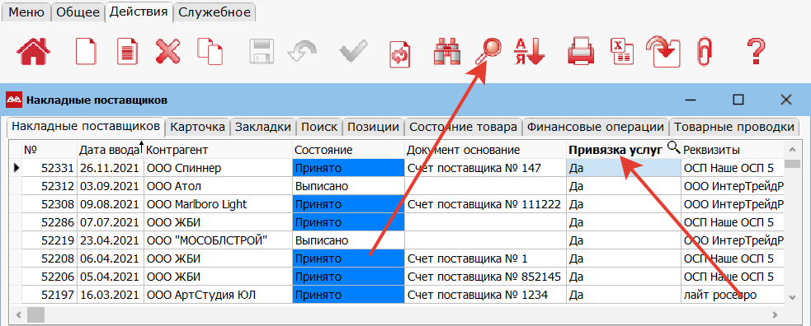This screenshot has width=811, height=326.
Task: Click date 09.08.2021
Action: pyautogui.click(x=111, y=204)
